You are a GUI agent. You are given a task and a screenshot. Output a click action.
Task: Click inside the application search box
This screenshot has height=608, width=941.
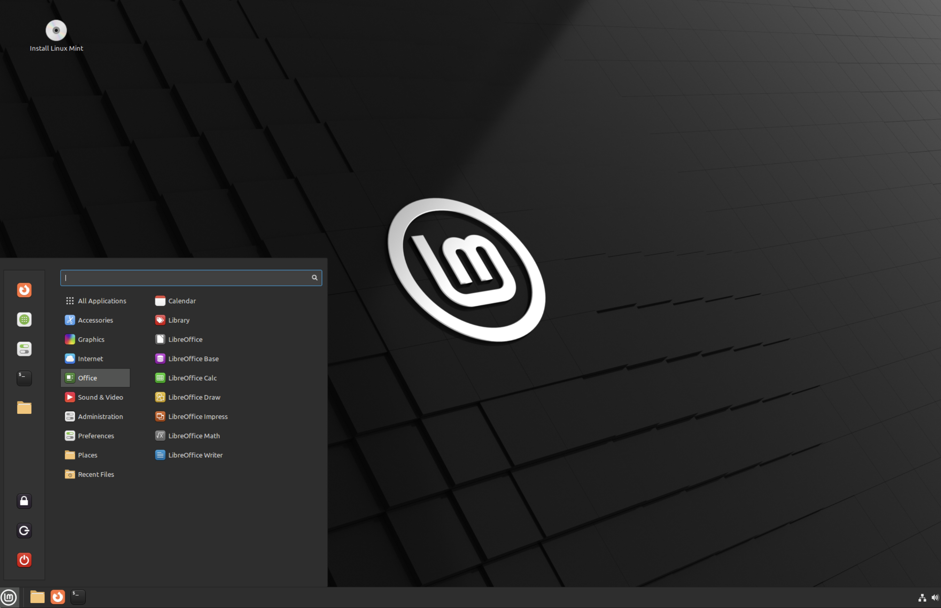[186, 278]
